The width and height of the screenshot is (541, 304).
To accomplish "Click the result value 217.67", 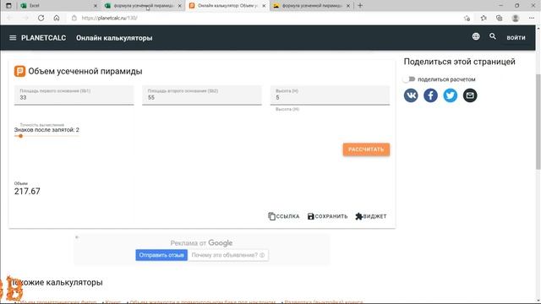I will (x=27, y=192).
